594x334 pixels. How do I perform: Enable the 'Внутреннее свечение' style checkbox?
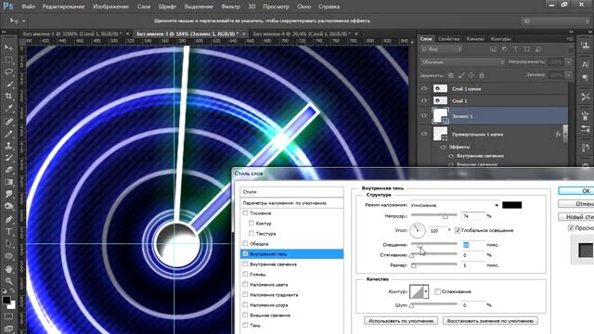tap(245, 263)
